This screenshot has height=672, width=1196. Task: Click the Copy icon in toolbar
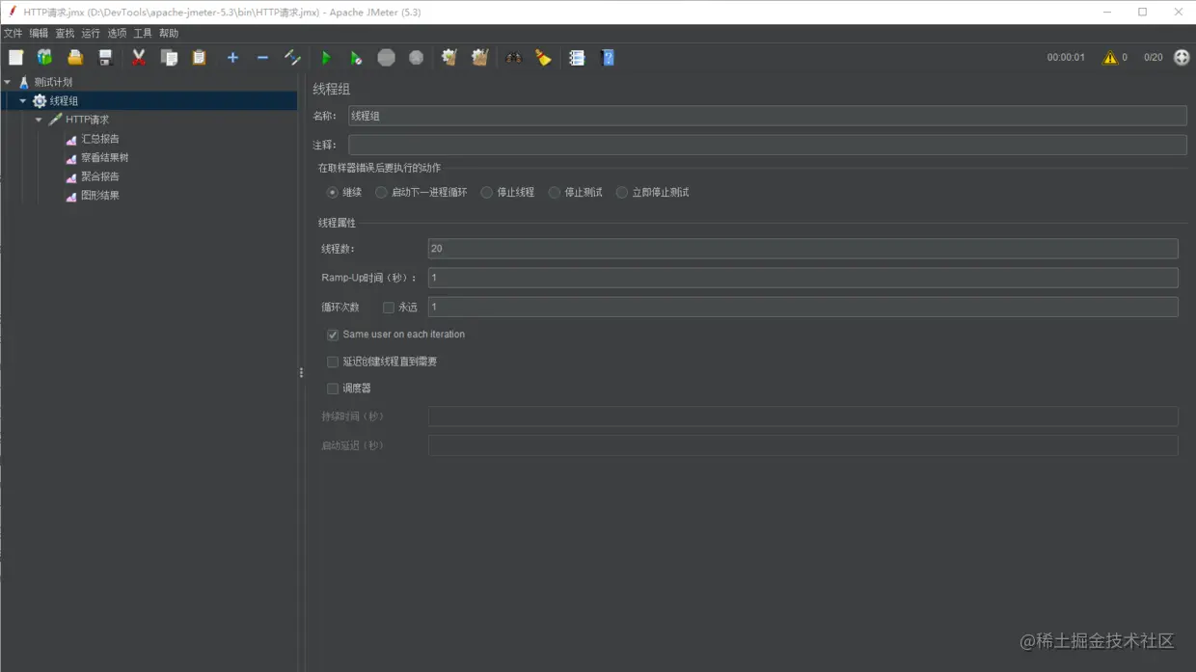pos(169,58)
